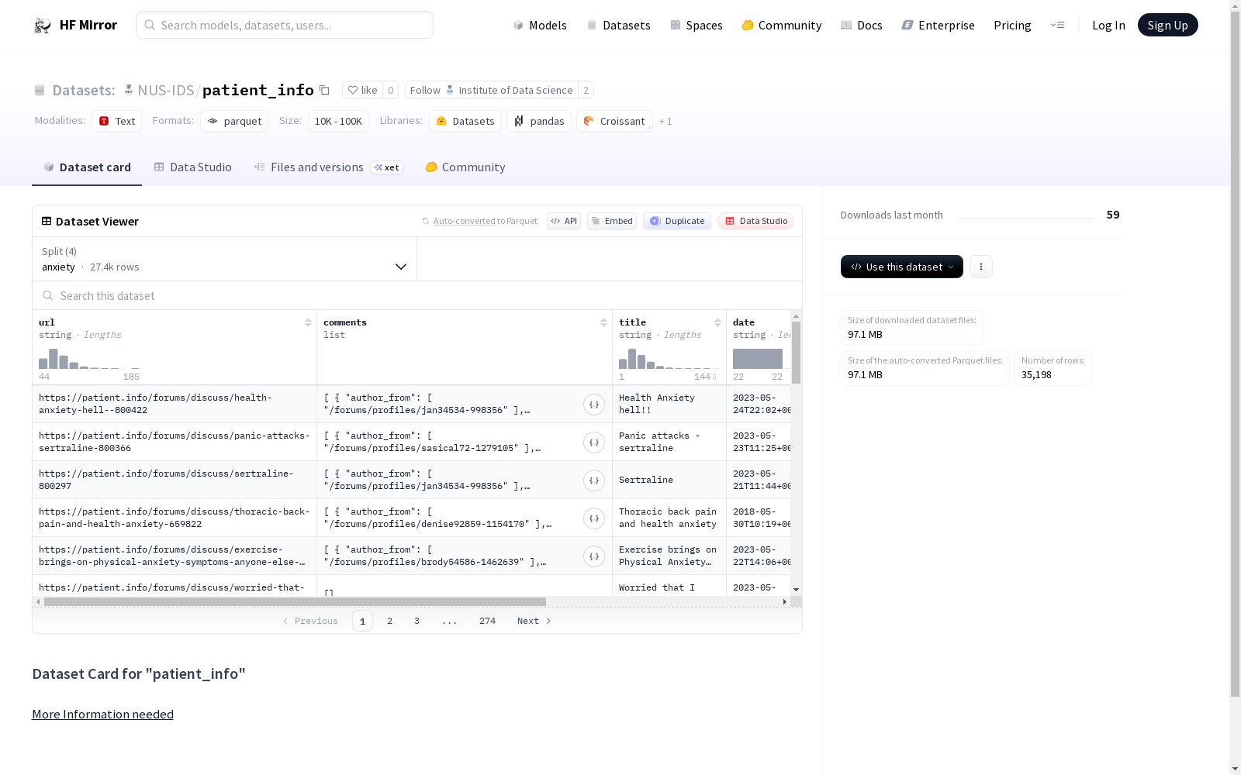Select the Datasets library tag
This screenshot has height=775, width=1241.
pyautogui.click(x=465, y=121)
